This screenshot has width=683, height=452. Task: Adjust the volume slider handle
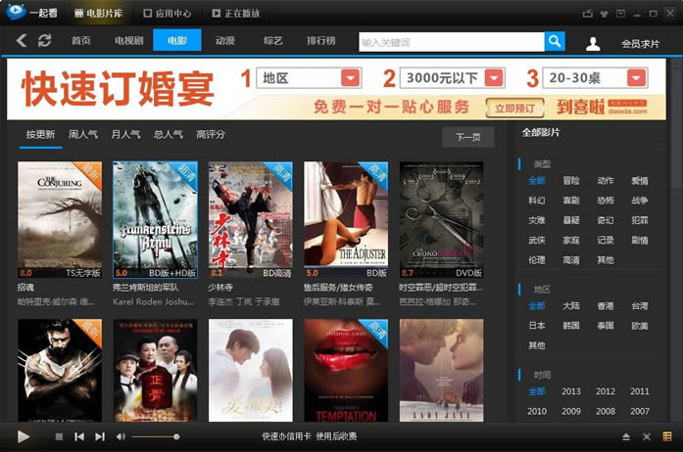click(x=176, y=436)
